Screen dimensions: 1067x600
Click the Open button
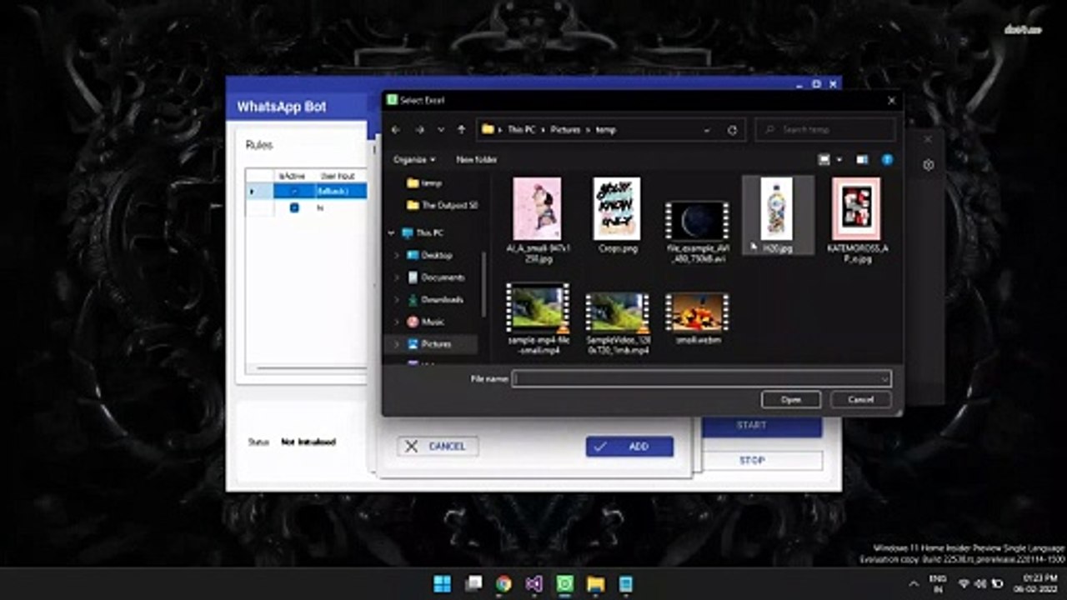[791, 400]
